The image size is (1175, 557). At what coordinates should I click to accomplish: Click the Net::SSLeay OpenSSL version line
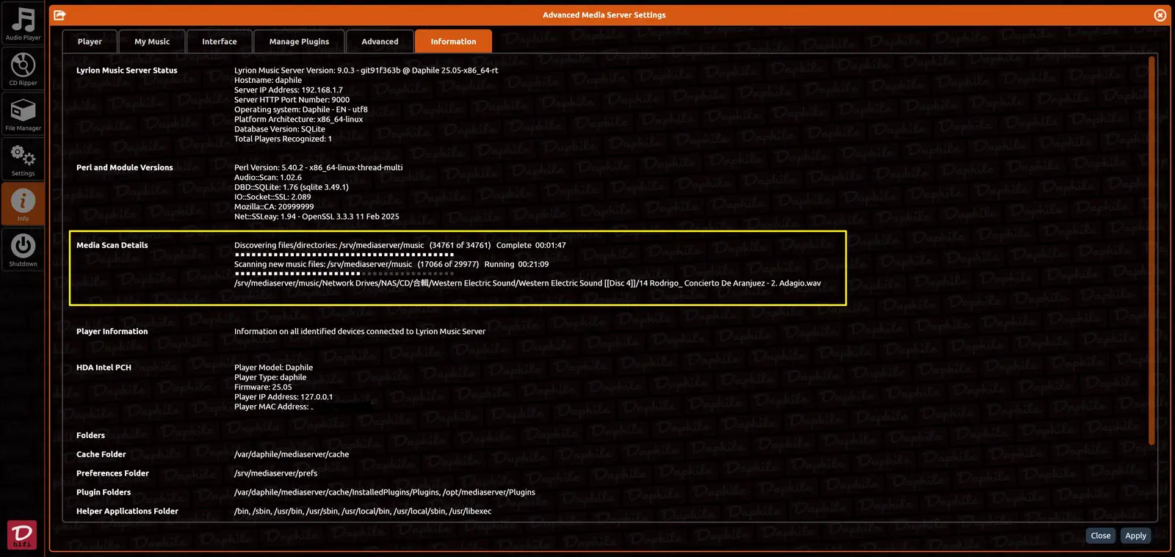[317, 216]
